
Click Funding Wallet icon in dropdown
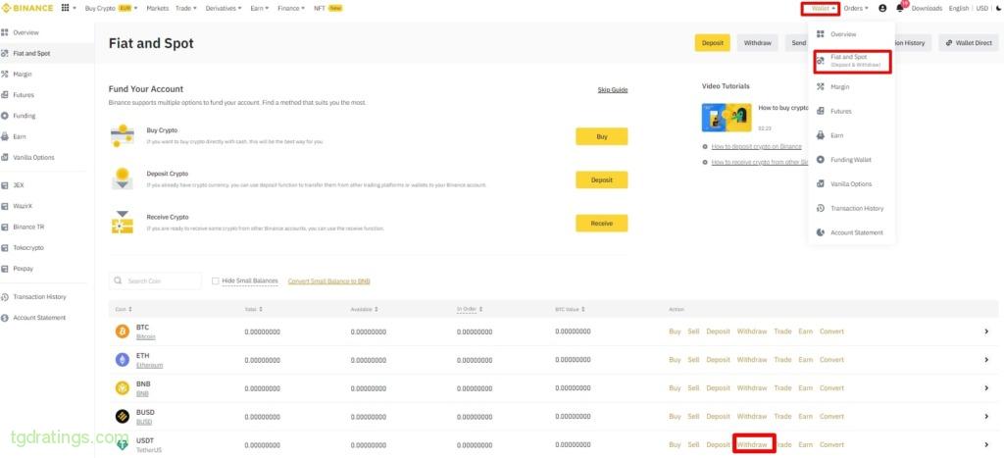[821, 160]
